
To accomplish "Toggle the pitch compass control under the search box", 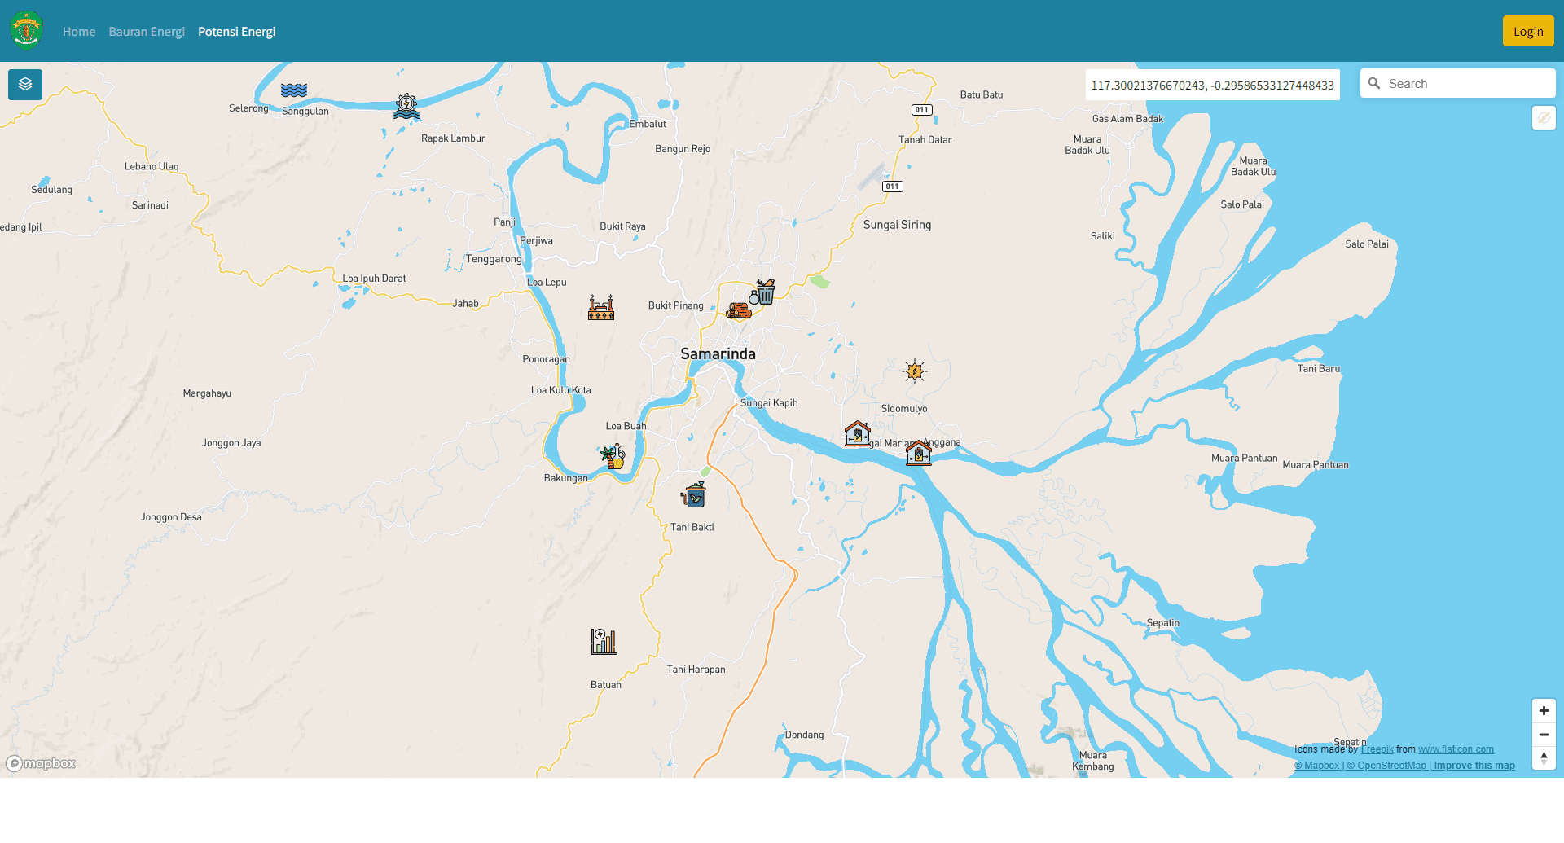I will (x=1544, y=118).
